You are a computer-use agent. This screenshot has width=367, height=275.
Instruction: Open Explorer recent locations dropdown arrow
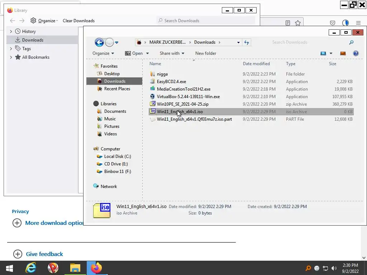pyautogui.click(x=116, y=43)
